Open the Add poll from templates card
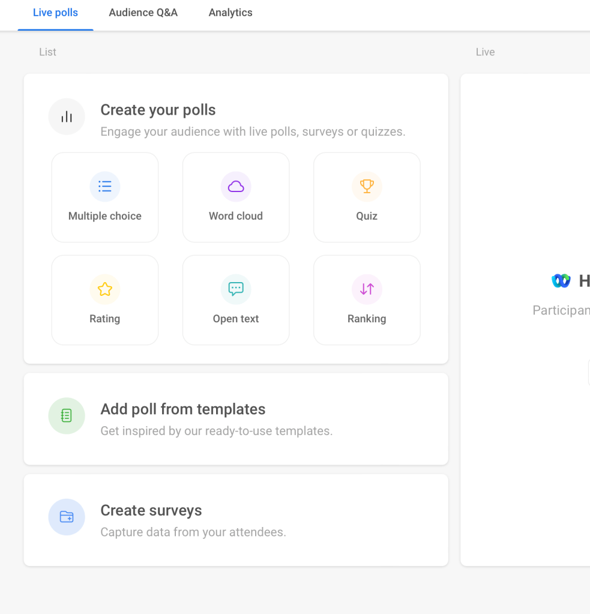The image size is (590, 614). pyautogui.click(x=236, y=419)
